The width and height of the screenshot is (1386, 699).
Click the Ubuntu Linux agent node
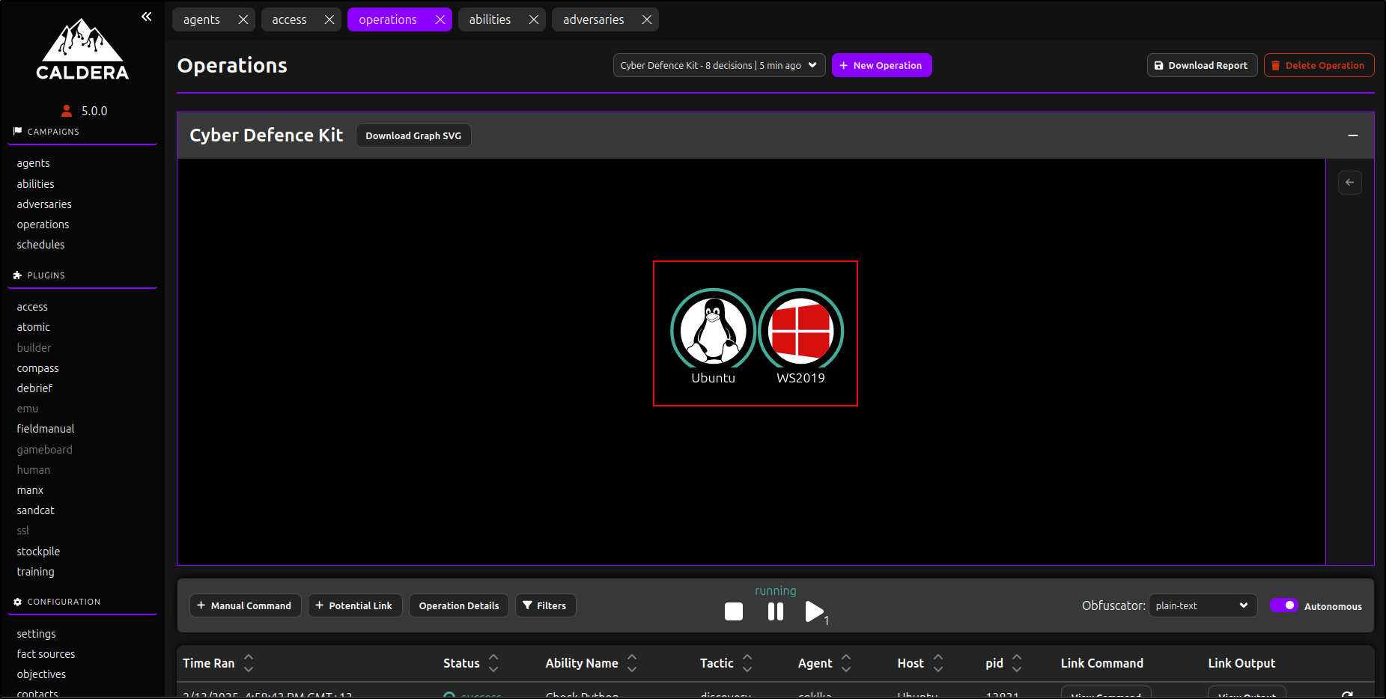[x=713, y=331]
